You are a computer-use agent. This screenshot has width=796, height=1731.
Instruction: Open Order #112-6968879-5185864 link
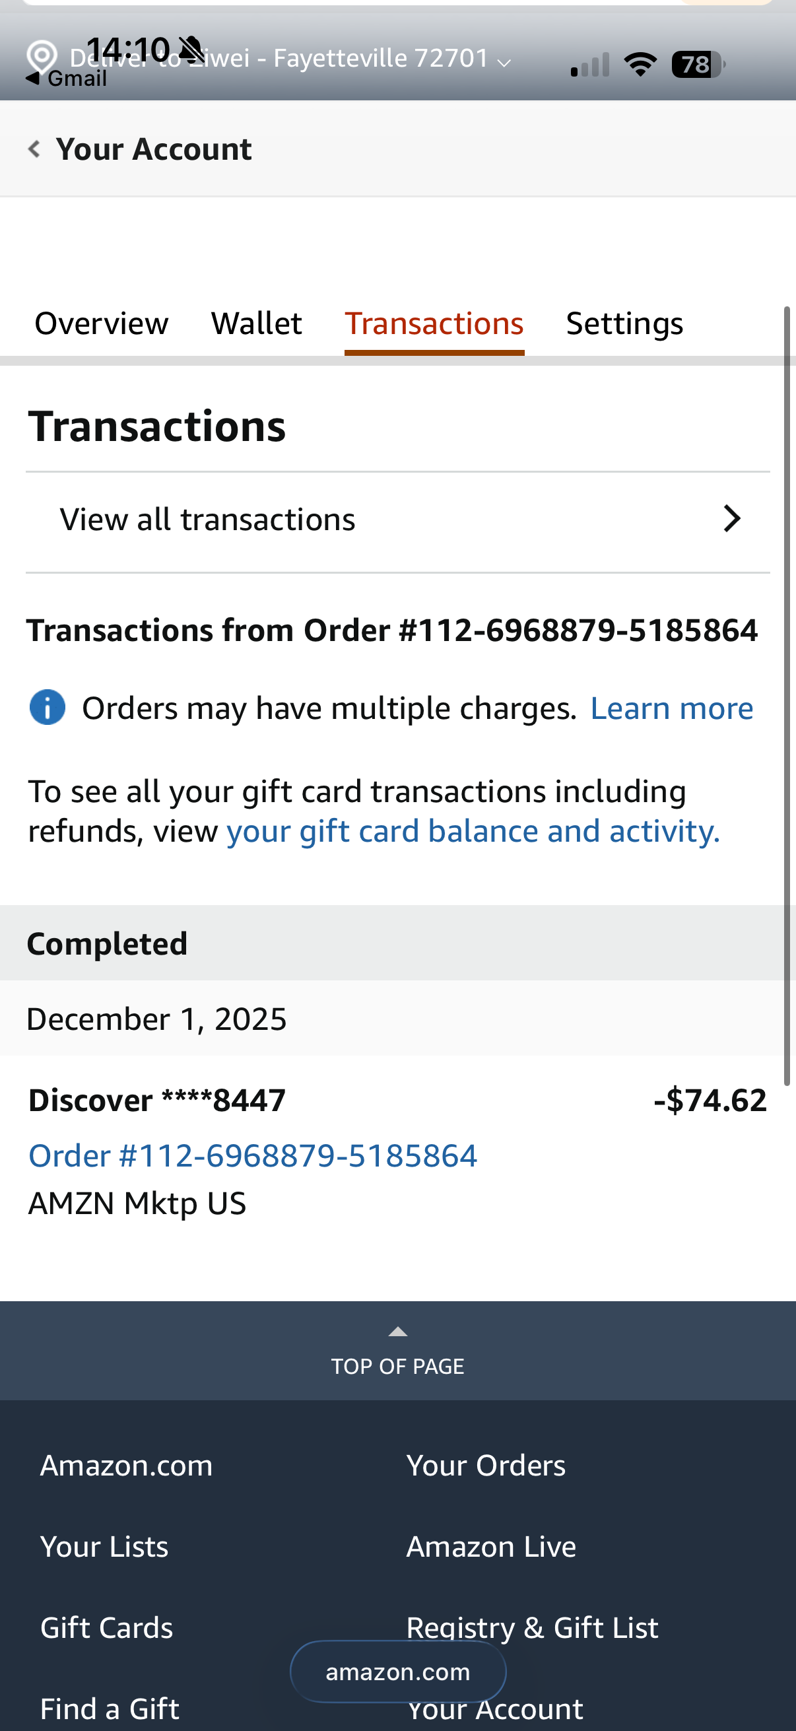[253, 1156]
